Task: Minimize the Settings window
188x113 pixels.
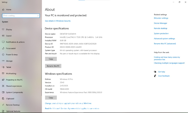Action: [x=173, y=2]
